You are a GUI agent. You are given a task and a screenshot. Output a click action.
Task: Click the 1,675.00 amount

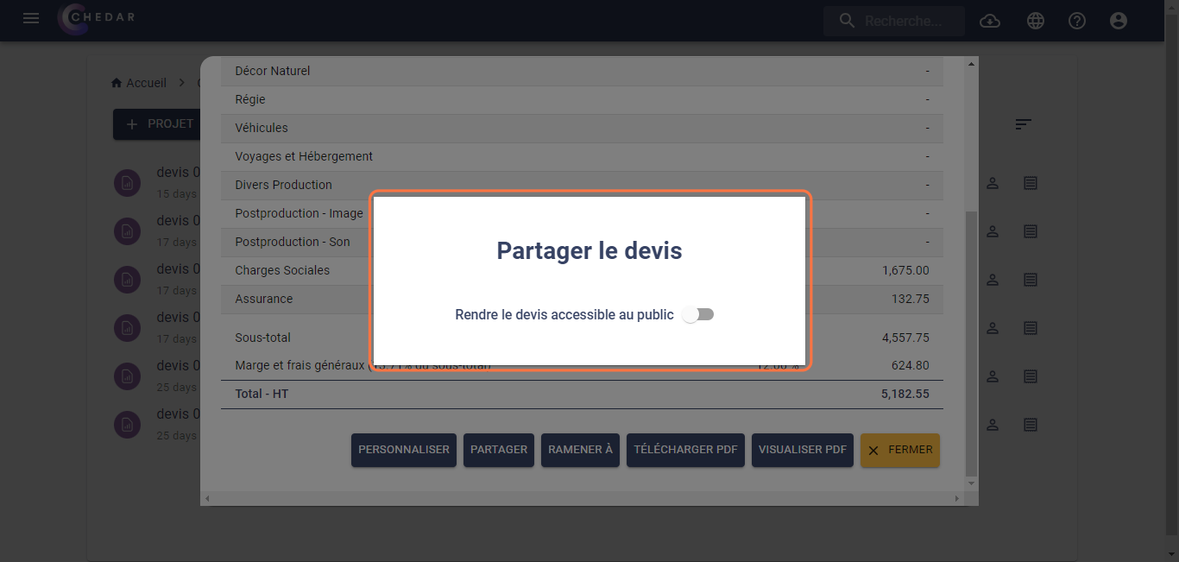click(x=905, y=270)
